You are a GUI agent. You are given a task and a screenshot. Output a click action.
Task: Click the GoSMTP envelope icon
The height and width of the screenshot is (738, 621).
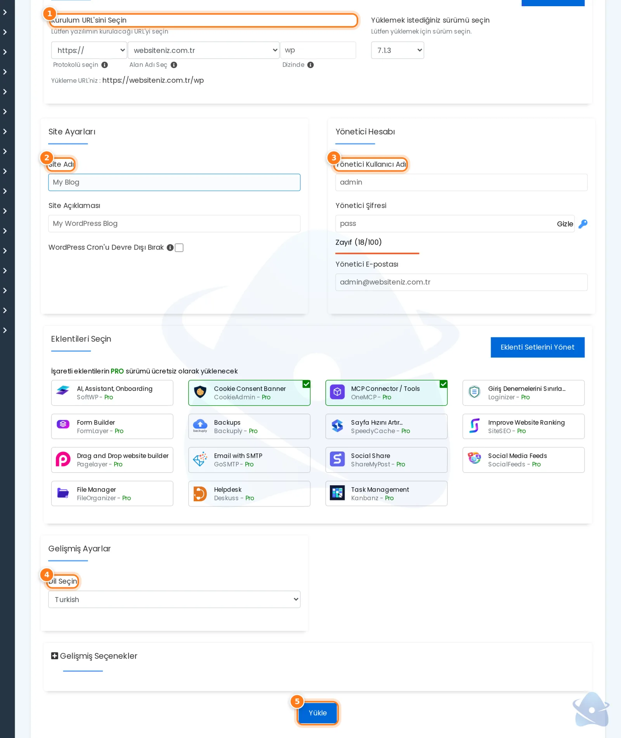coord(200,459)
